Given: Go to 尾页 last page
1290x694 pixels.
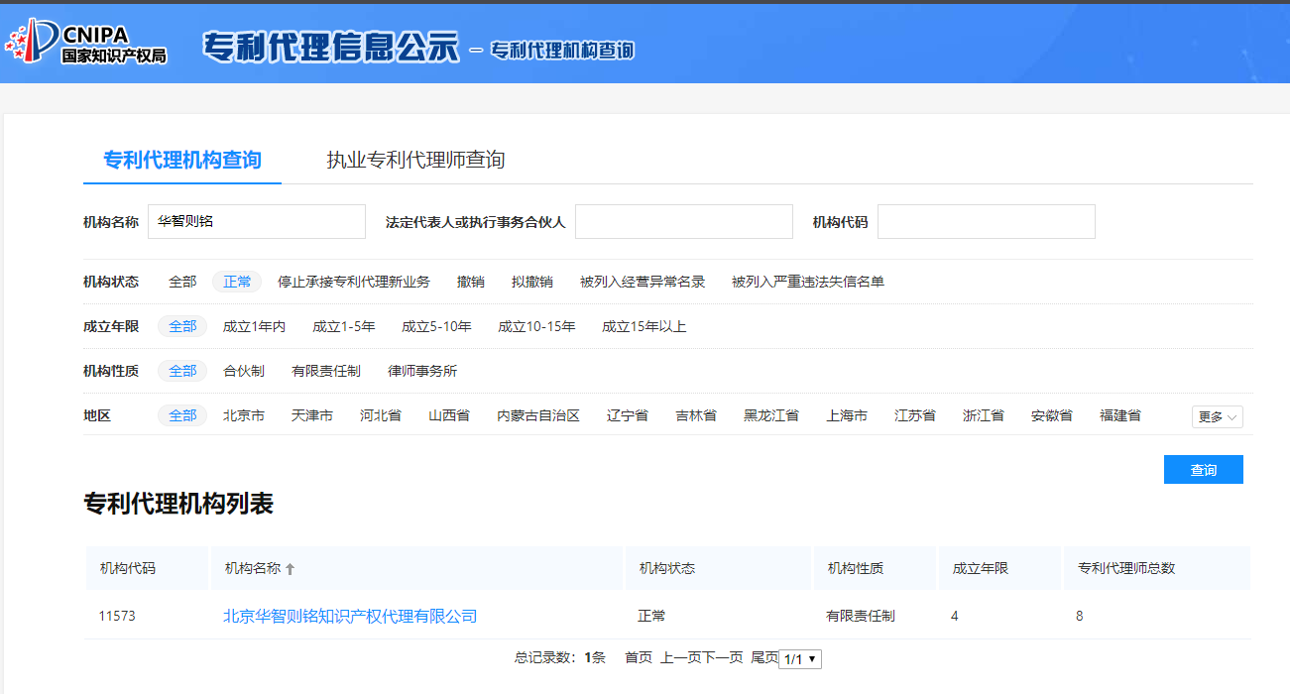Looking at the screenshot, I should tap(764, 657).
